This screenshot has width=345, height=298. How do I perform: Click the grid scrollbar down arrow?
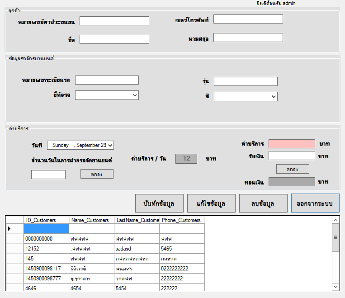(336, 286)
